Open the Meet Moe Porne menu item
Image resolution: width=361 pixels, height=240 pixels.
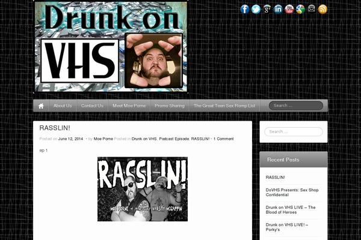point(129,106)
